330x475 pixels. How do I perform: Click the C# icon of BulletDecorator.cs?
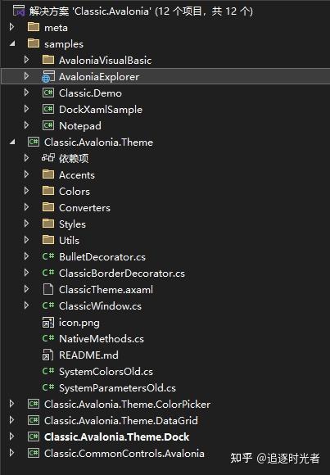48,256
